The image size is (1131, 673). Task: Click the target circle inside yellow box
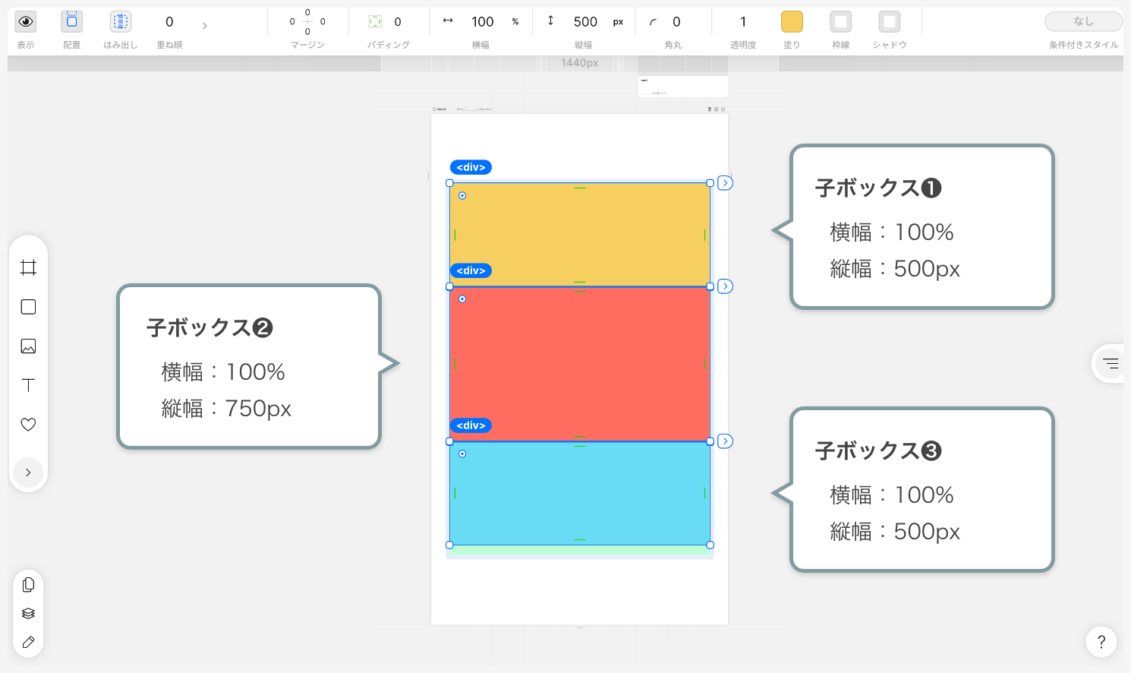(x=462, y=196)
